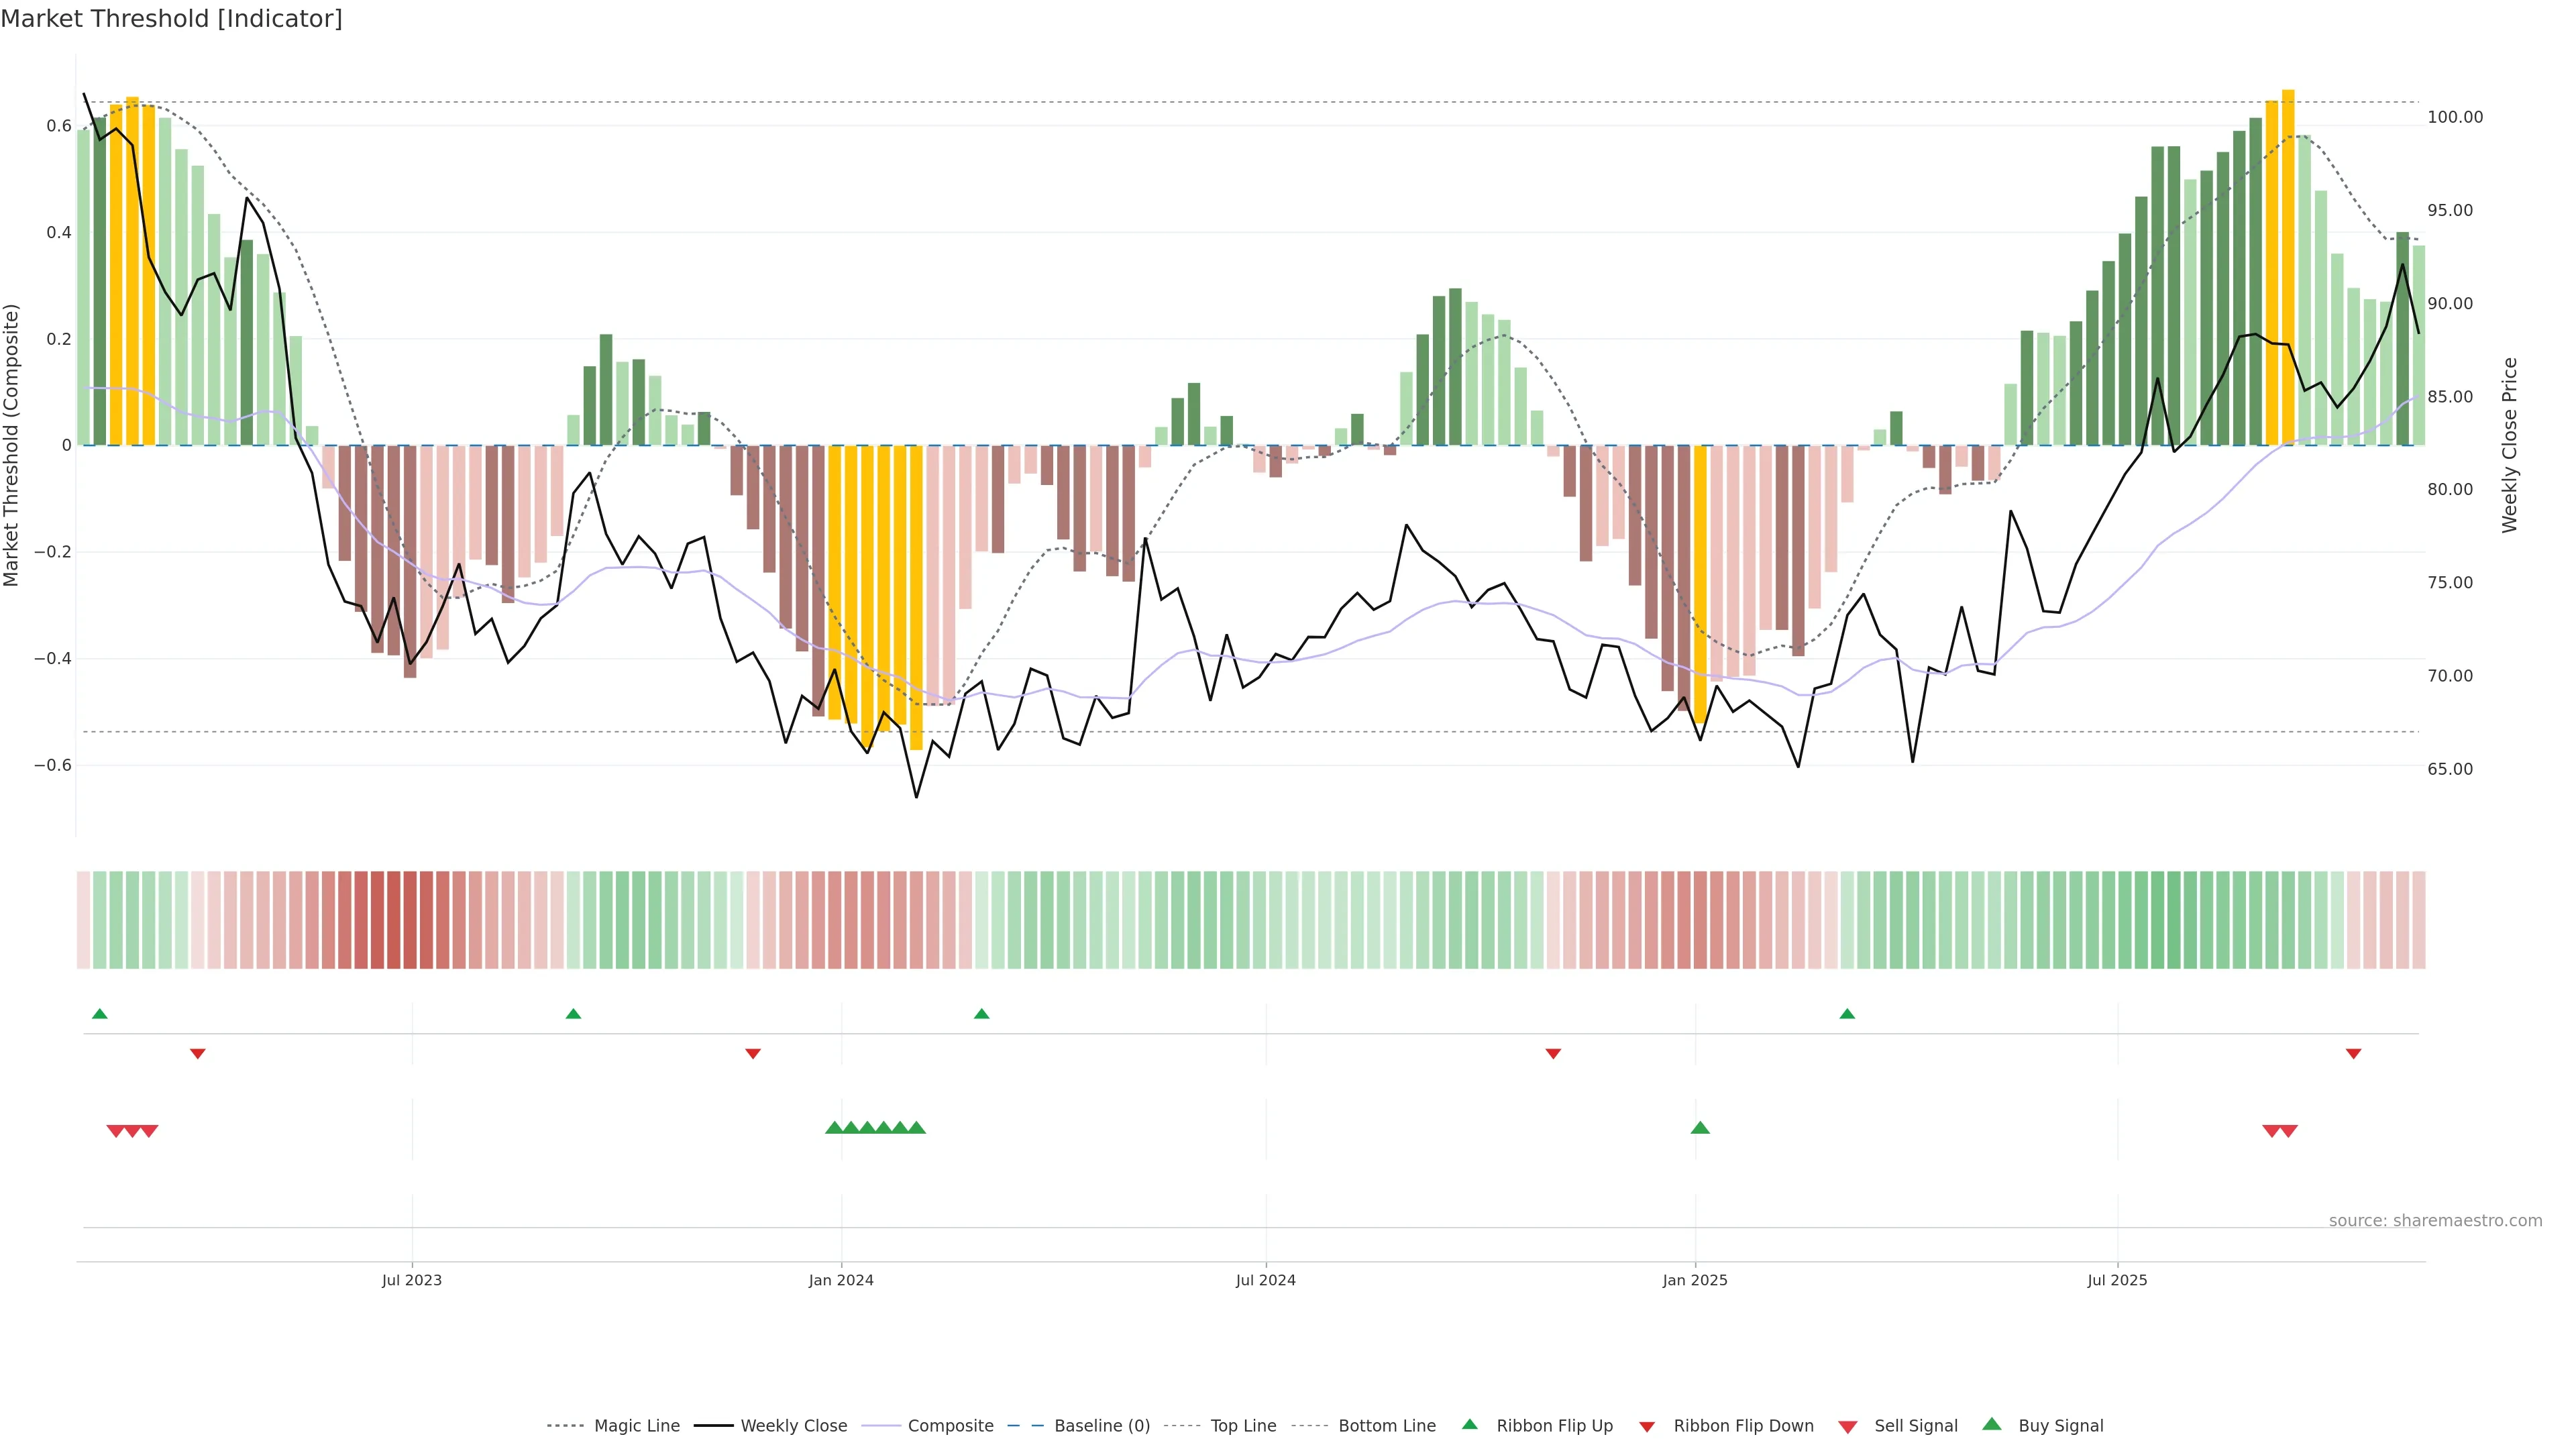Image resolution: width=2576 pixels, height=1449 pixels.
Task: Click the first green ribbon flip up marker
Action: tap(100, 1014)
